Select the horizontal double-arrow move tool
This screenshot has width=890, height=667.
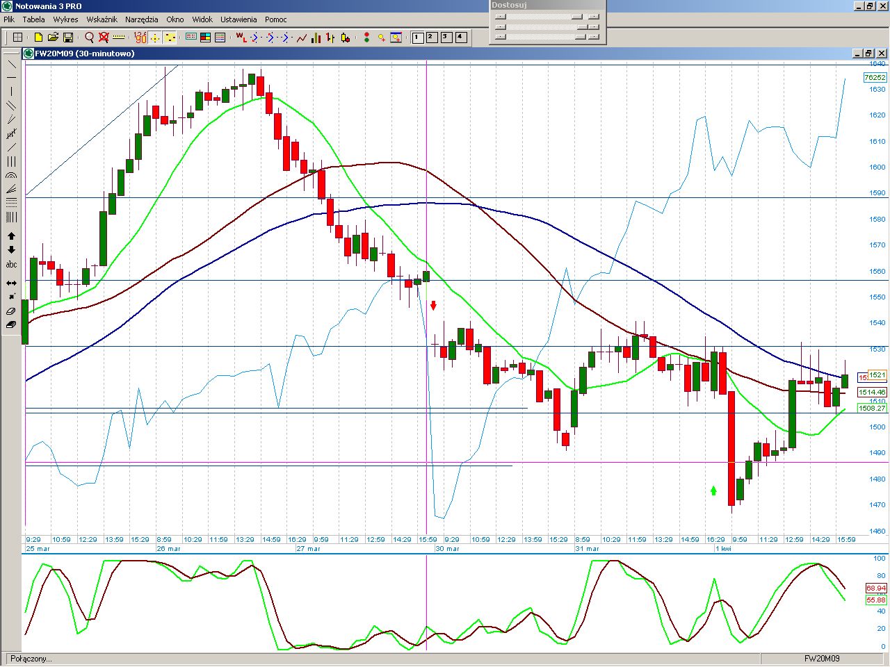pos(11,283)
